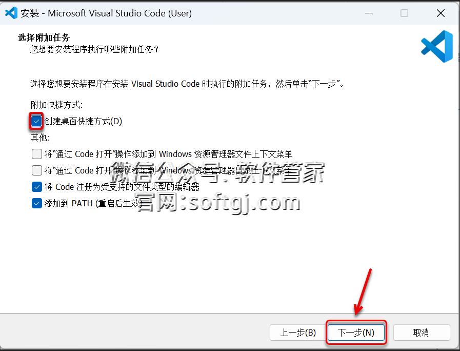The width and height of the screenshot is (460, 351).
Task: Continue with the 下一步(N) button
Action: 356,333
